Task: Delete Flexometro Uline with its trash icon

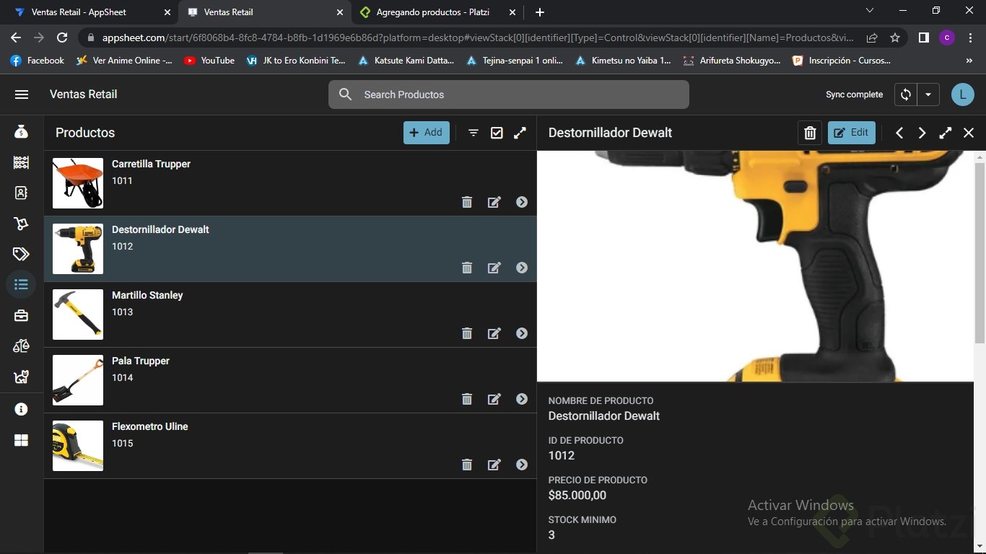Action: pos(467,465)
